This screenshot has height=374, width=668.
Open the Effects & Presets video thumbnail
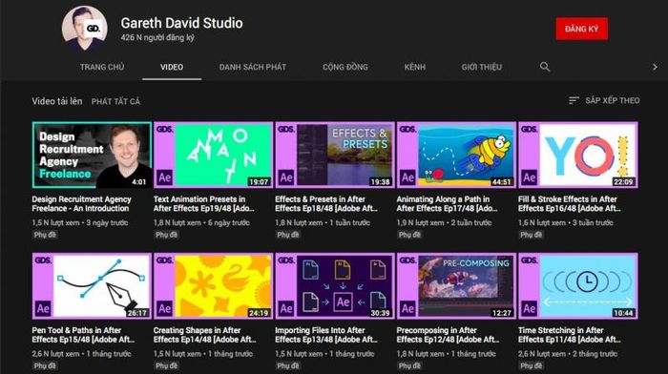(x=335, y=156)
